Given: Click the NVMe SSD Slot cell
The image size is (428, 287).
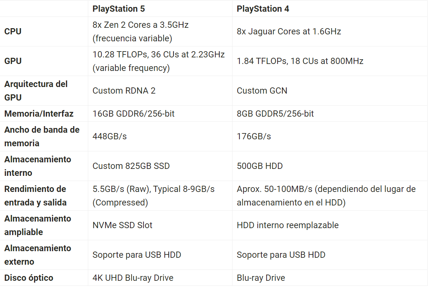Looking at the screenshot, I should (122, 226).
